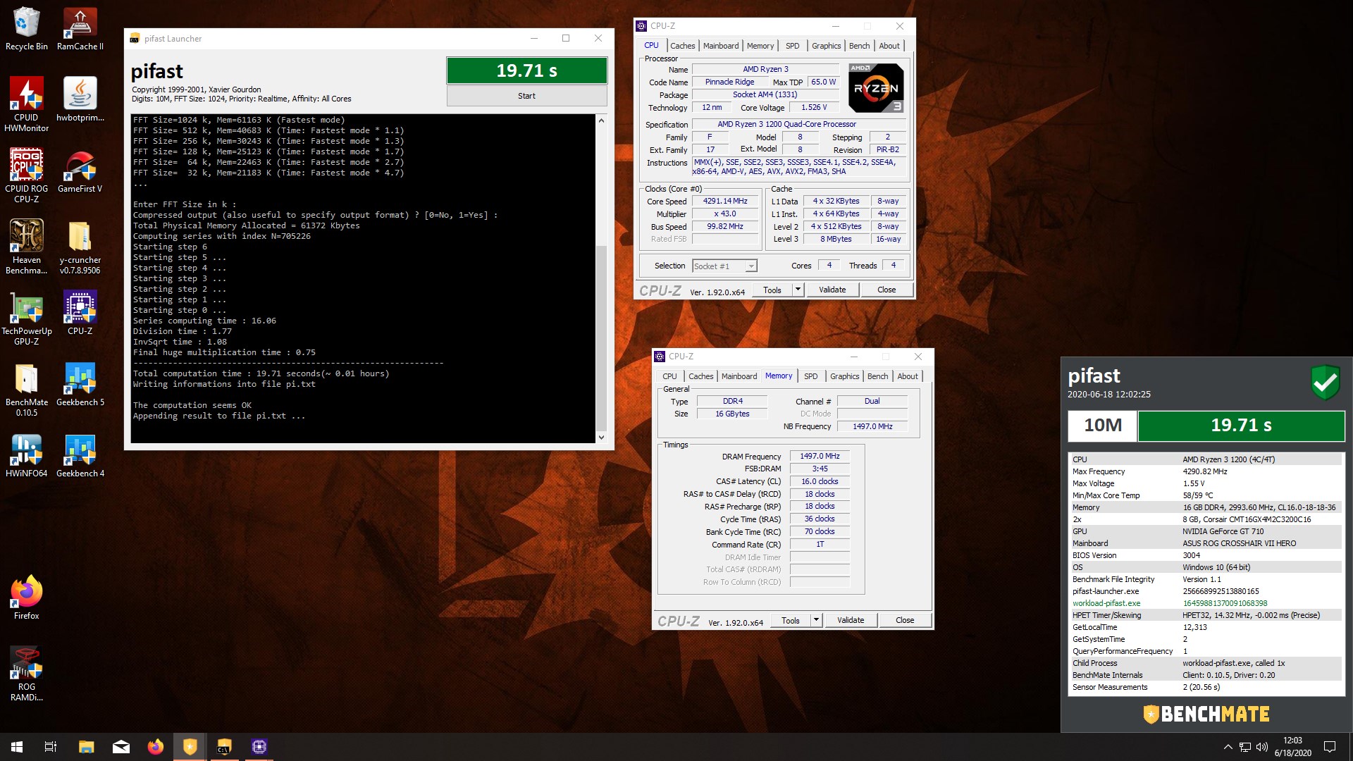Open SPD tab in top CPU-Z
The width and height of the screenshot is (1353, 761).
[x=793, y=46]
